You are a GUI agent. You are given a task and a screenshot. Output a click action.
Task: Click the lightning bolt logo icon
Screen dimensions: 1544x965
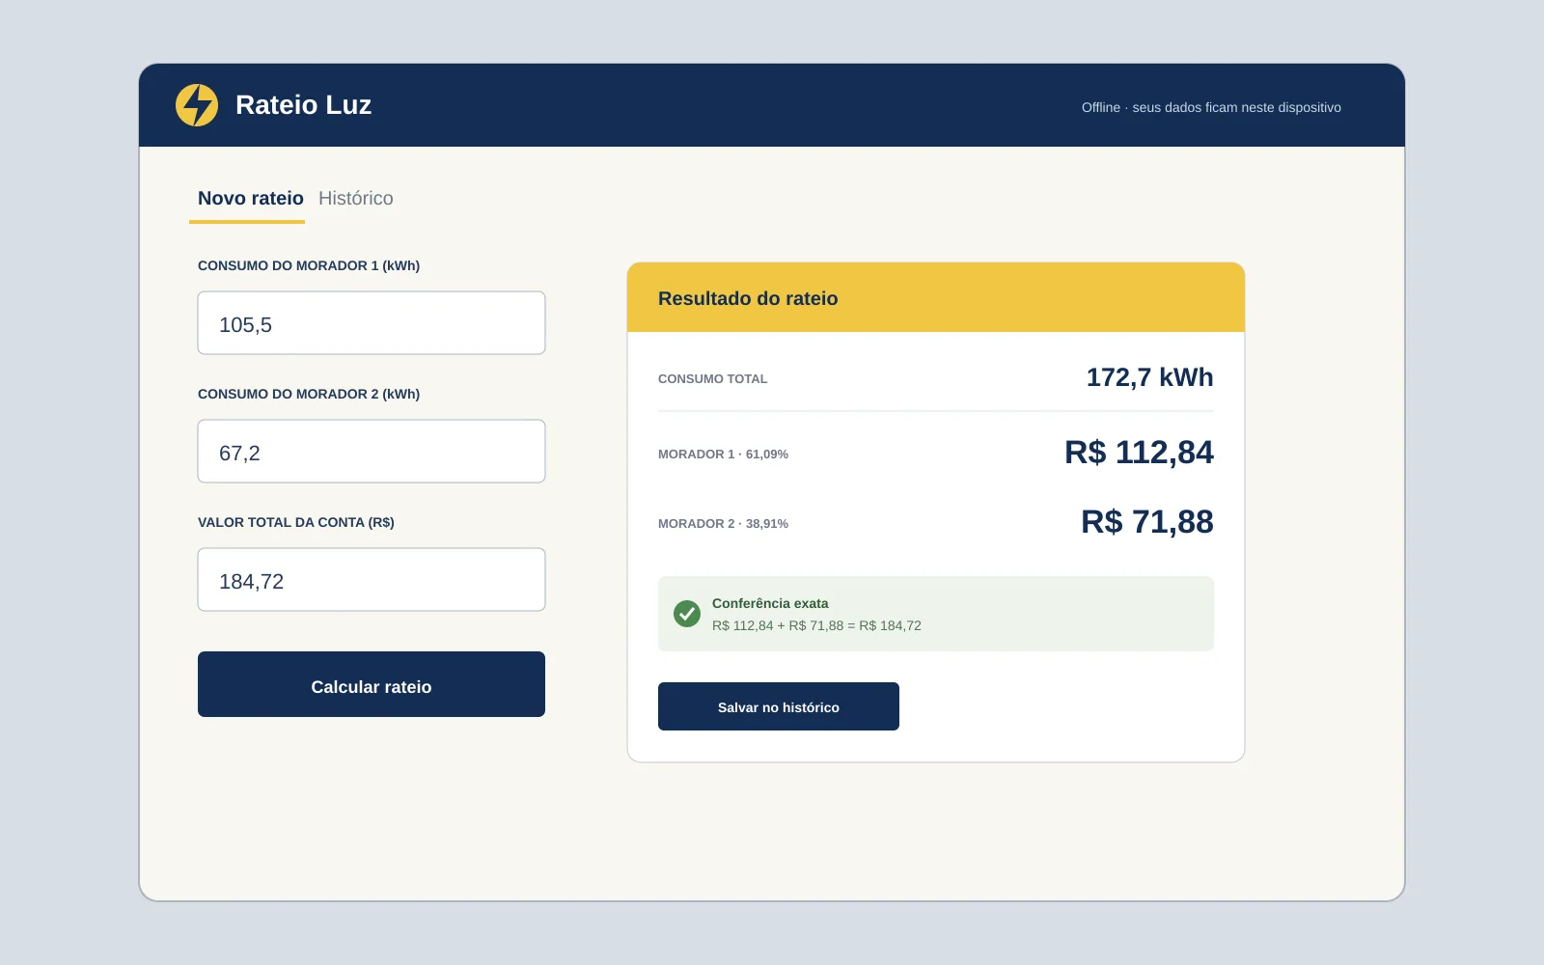[197, 105]
